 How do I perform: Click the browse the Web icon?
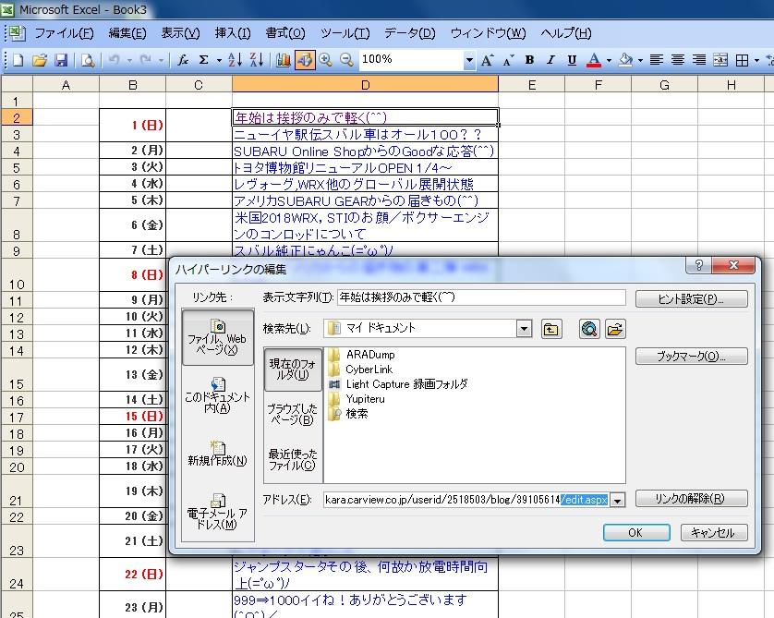point(589,329)
